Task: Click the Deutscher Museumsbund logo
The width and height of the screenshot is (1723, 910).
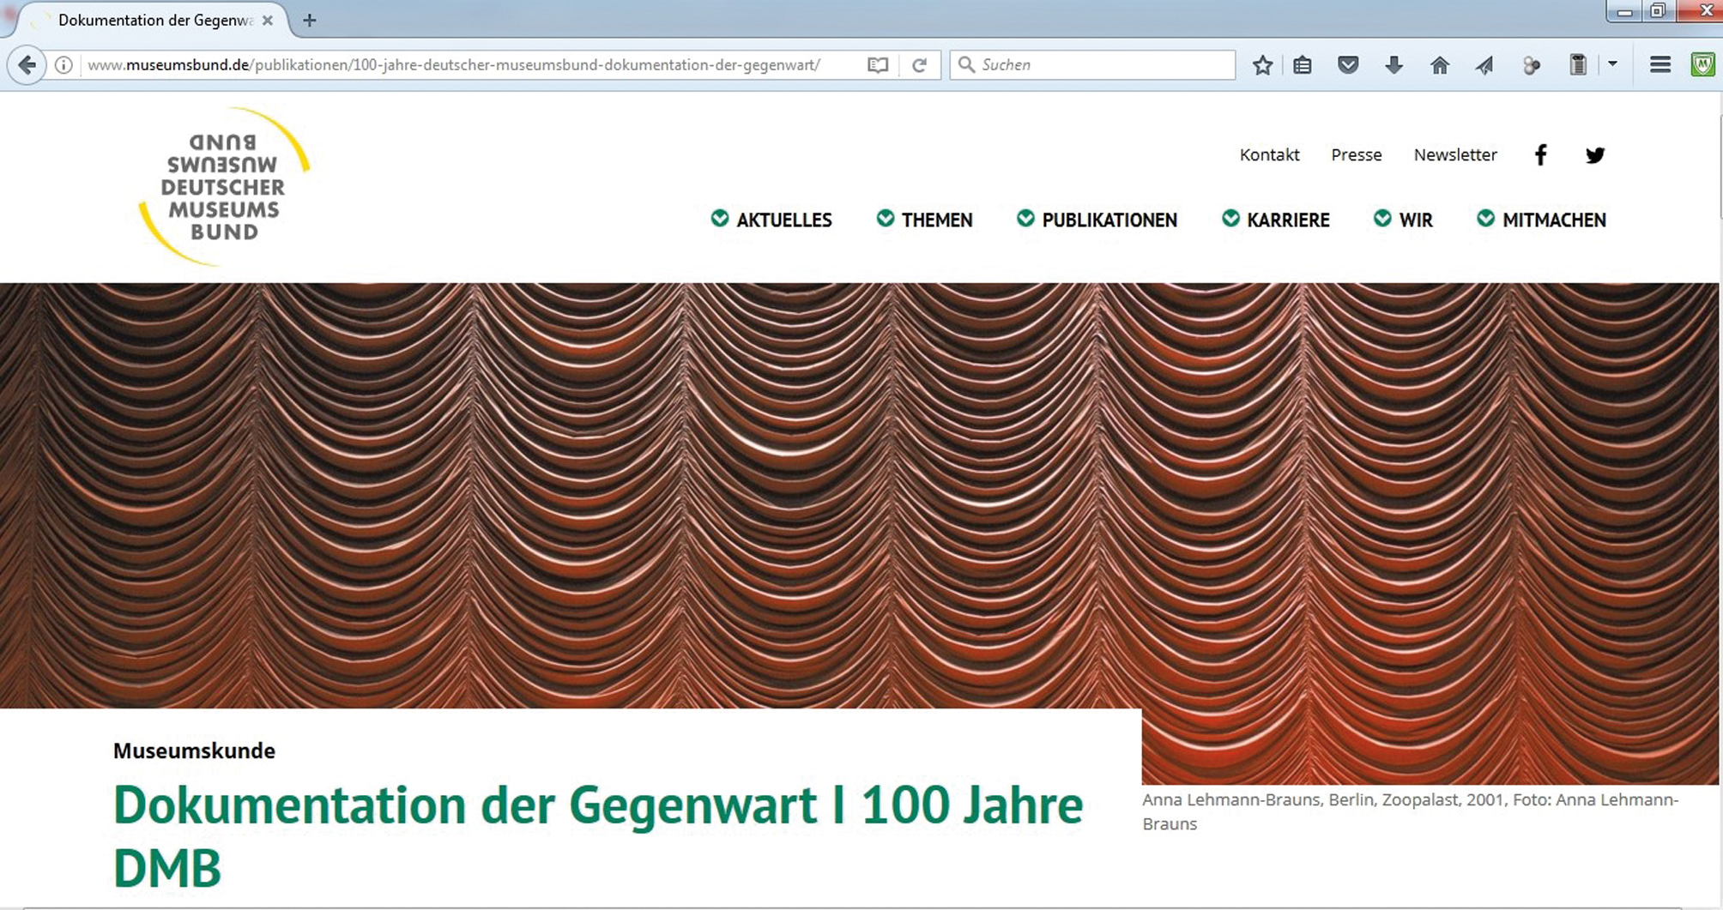Action: (x=223, y=187)
